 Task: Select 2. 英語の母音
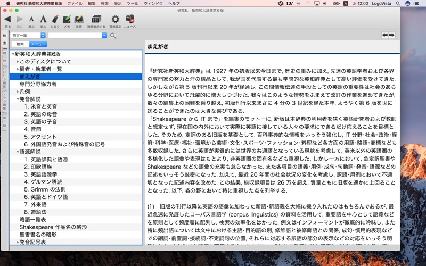76,114
